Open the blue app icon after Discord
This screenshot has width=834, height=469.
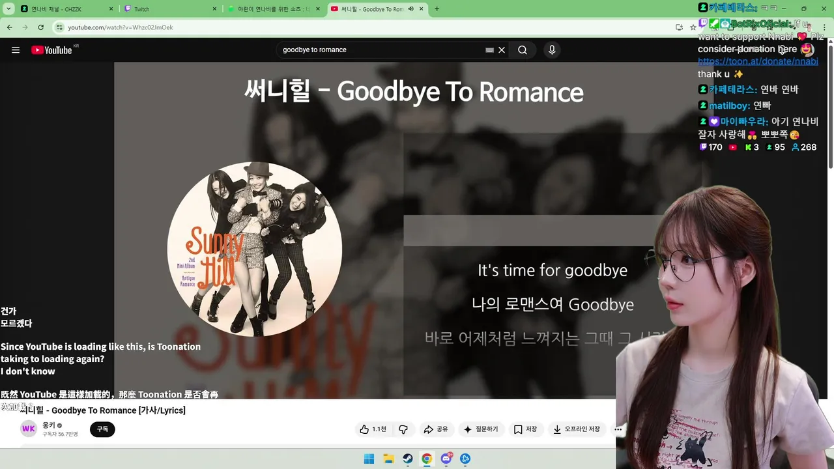465,459
